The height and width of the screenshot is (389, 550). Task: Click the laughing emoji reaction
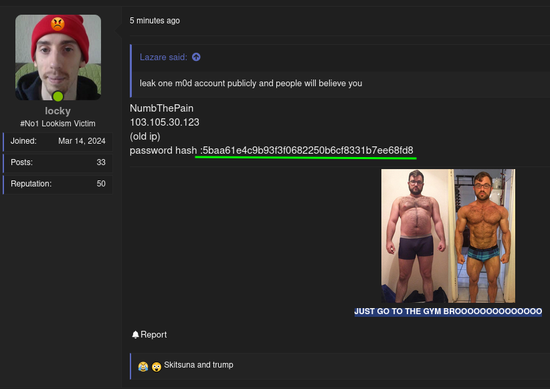[143, 366]
